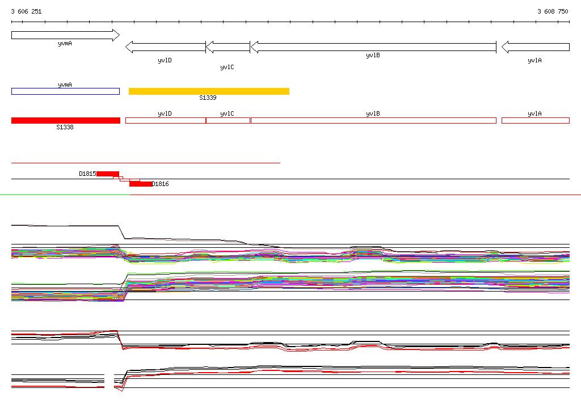Click the S1339 label text
This screenshot has height=405, width=581.
208,98
